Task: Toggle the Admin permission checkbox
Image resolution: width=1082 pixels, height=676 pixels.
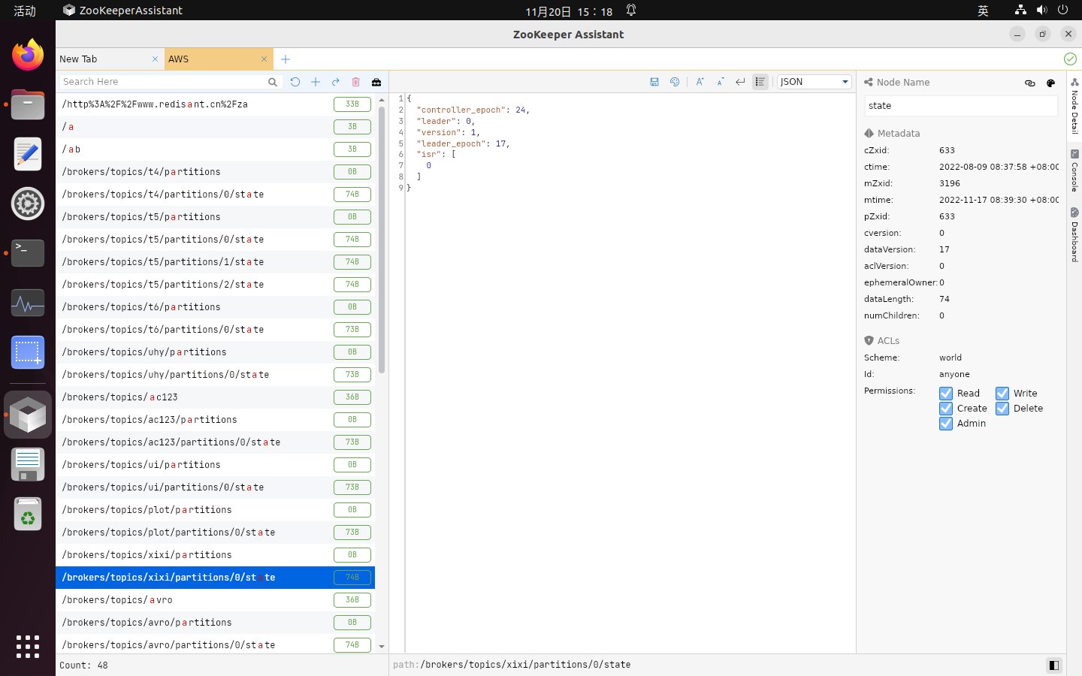Action: 946,424
